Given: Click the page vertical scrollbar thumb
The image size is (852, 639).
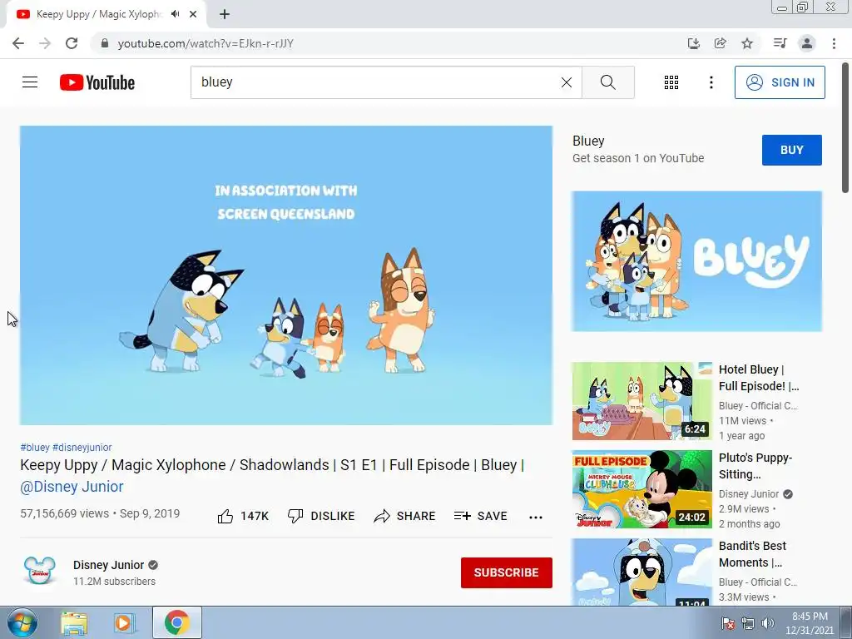Looking at the screenshot, I should coord(845,128).
